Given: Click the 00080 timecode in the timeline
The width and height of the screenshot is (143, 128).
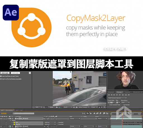Looking at the screenshot, I should (x=4, y=113).
